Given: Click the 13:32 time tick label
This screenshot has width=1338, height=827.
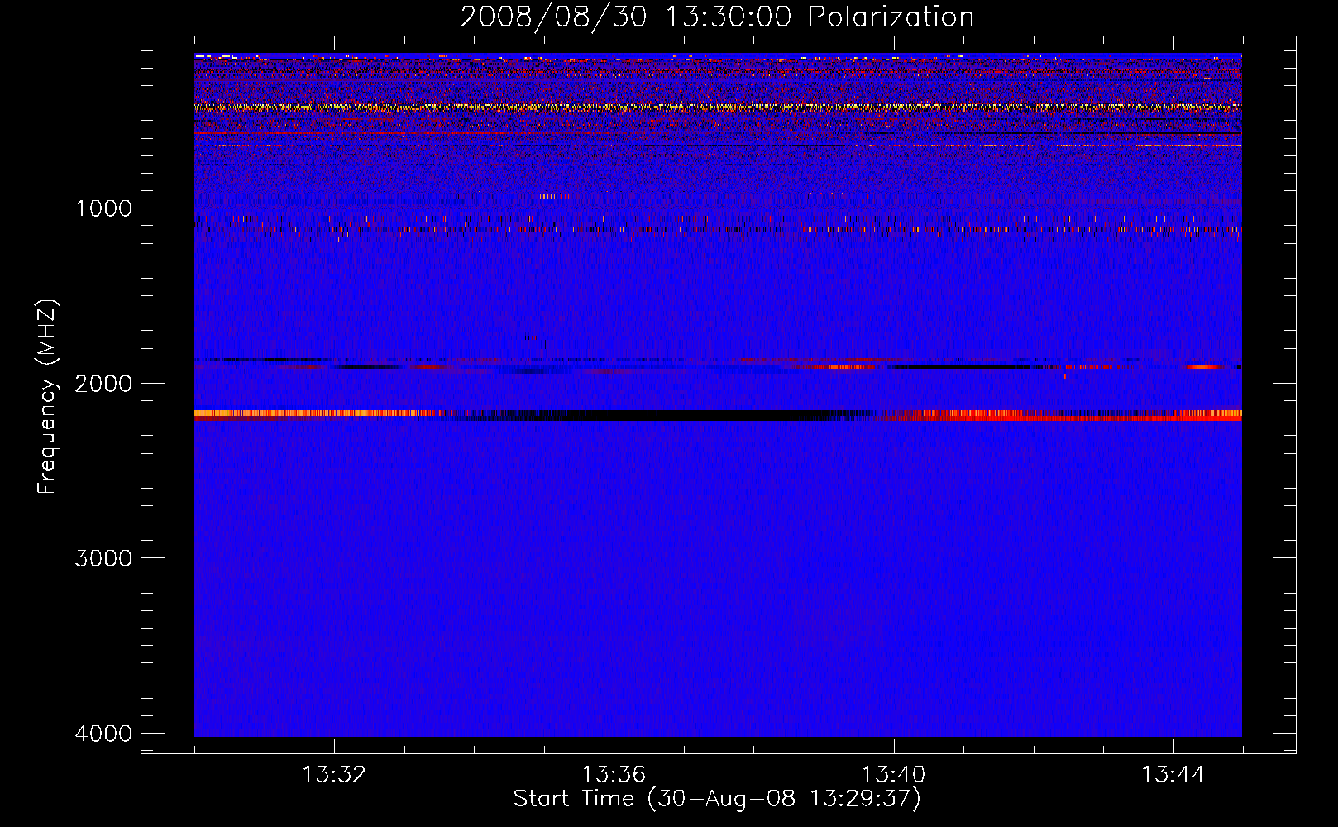Looking at the screenshot, I should [334, 775].
